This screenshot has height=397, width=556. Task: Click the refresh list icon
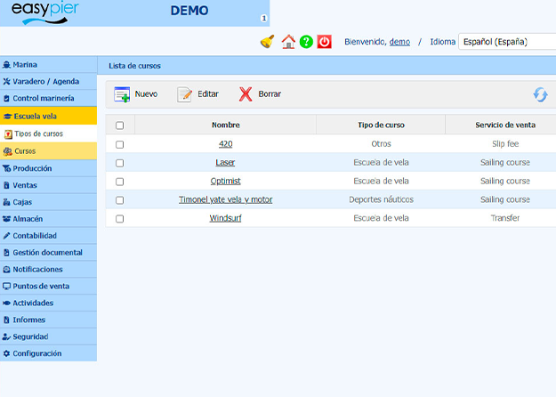point(540,94)
